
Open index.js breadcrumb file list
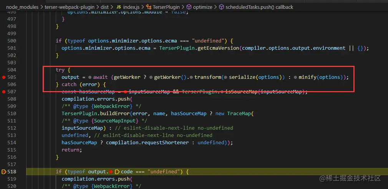click(131, 7)
